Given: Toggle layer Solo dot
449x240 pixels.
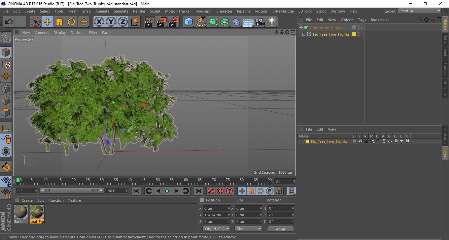Looking at the screenshot, I should coord(354,141).
